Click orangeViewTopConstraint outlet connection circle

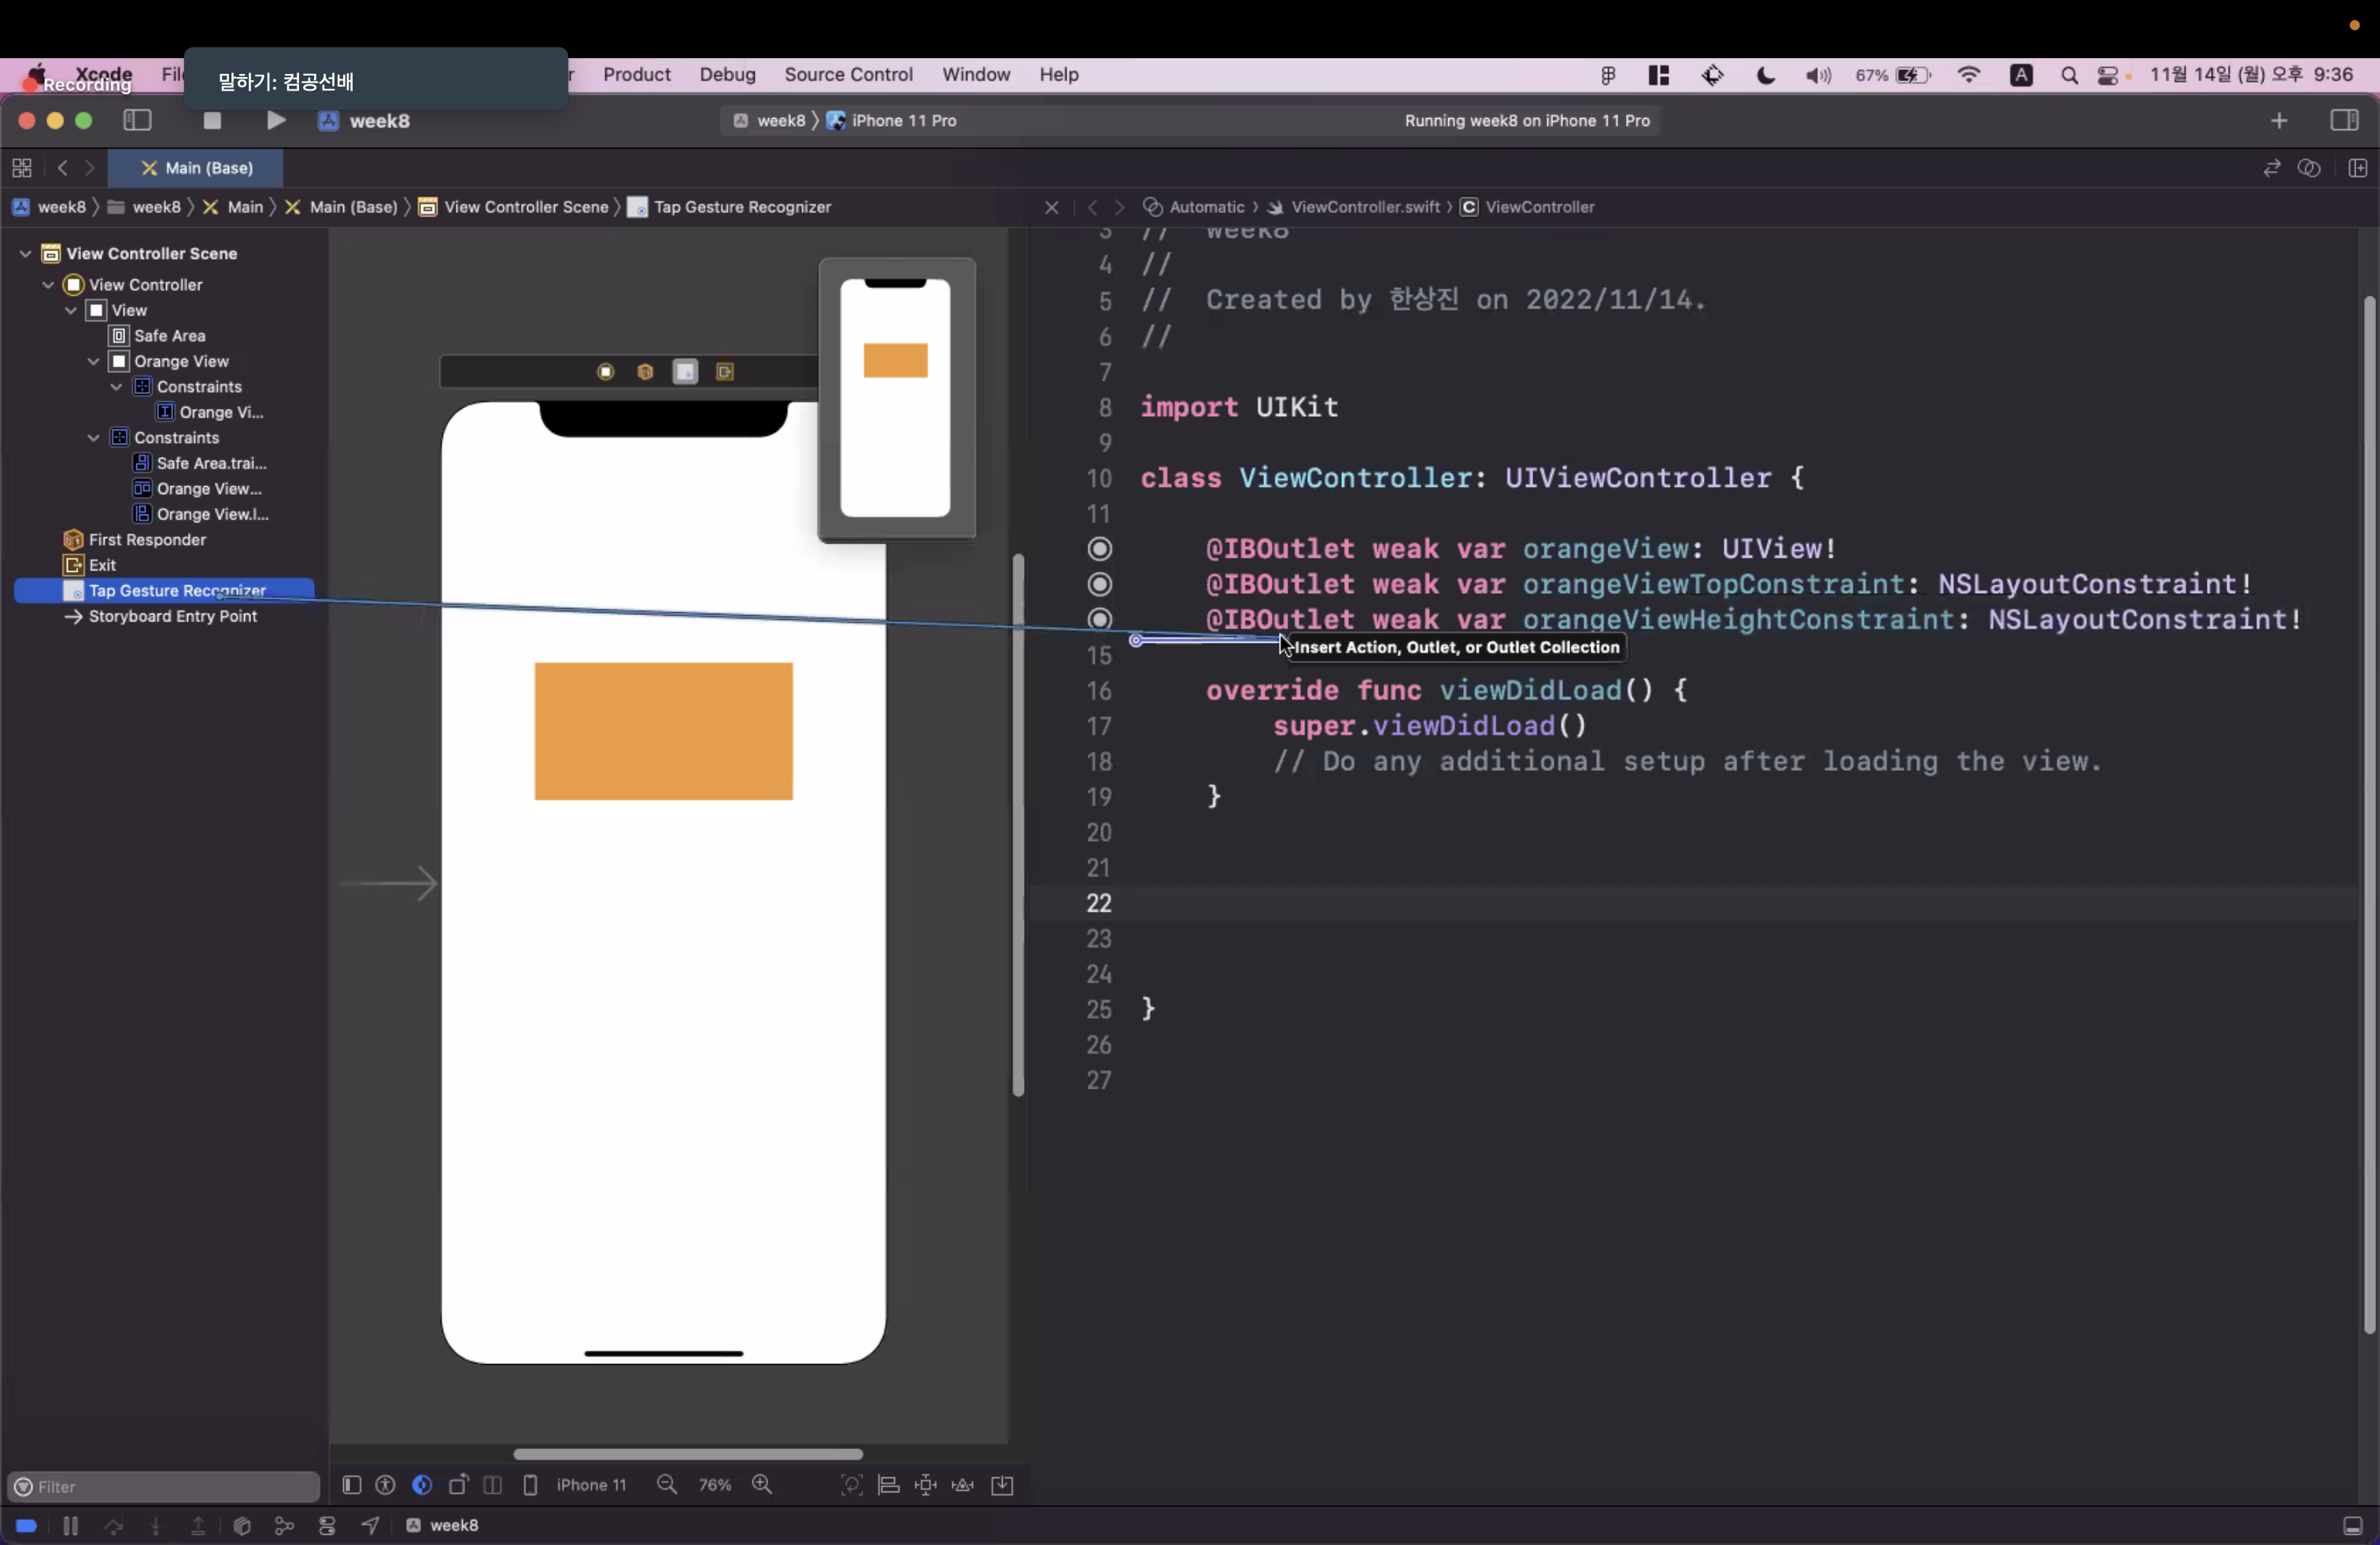[x=1099, y=584]
